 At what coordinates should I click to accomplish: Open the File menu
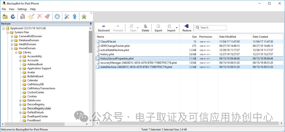click(4, 9)
